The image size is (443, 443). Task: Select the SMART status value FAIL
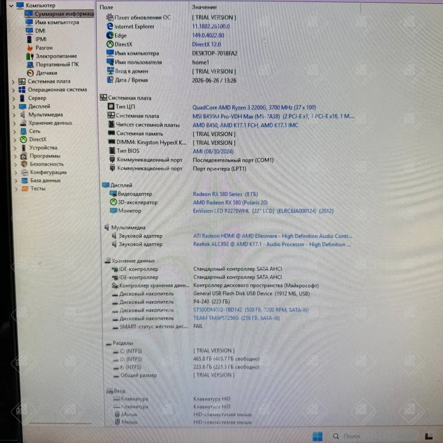click(198, 326)
